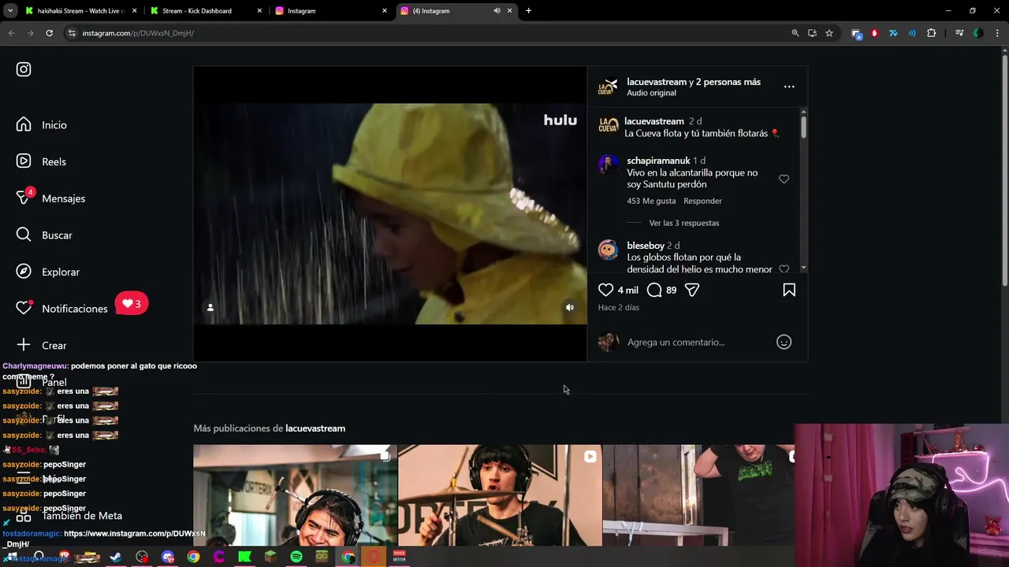
Task: Open the Instagram logo home link
Action: point(24,69)
